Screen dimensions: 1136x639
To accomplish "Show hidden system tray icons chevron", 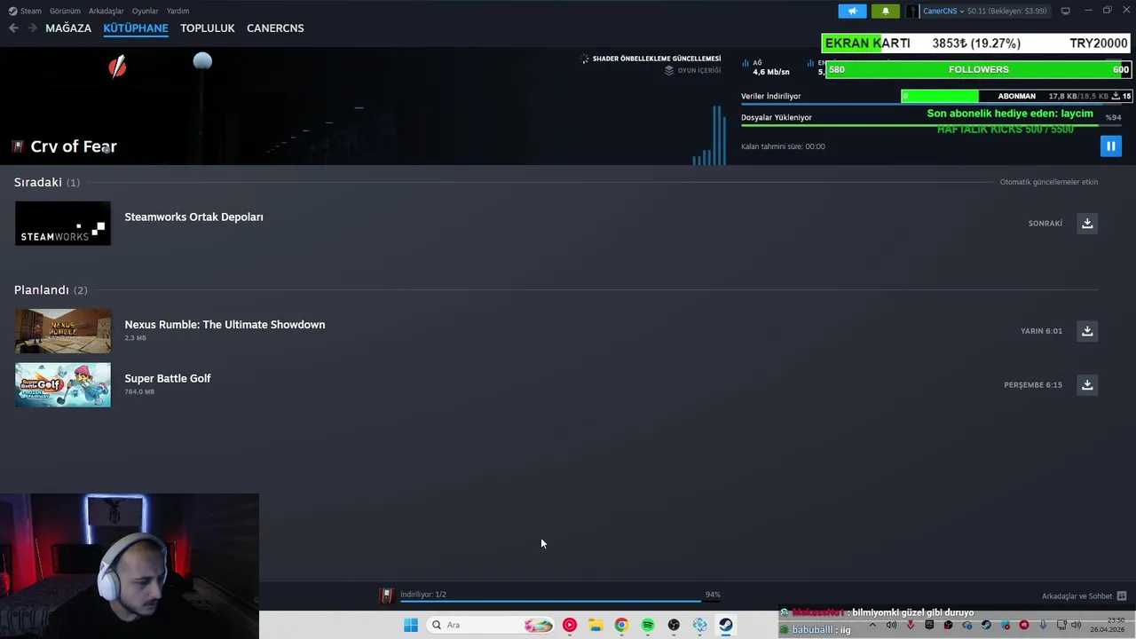I will [x=873, y=625].
